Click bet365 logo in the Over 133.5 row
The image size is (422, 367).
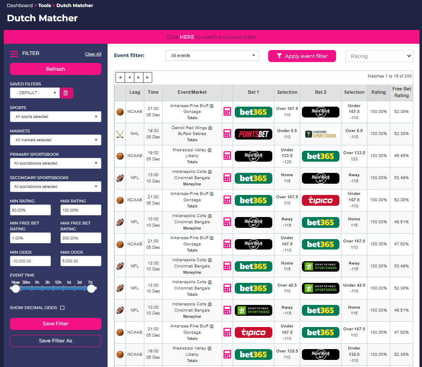click(321, 156)
